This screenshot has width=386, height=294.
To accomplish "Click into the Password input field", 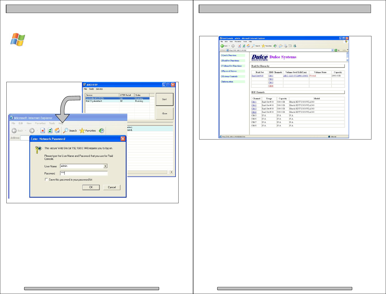I will tap(84, 173).
